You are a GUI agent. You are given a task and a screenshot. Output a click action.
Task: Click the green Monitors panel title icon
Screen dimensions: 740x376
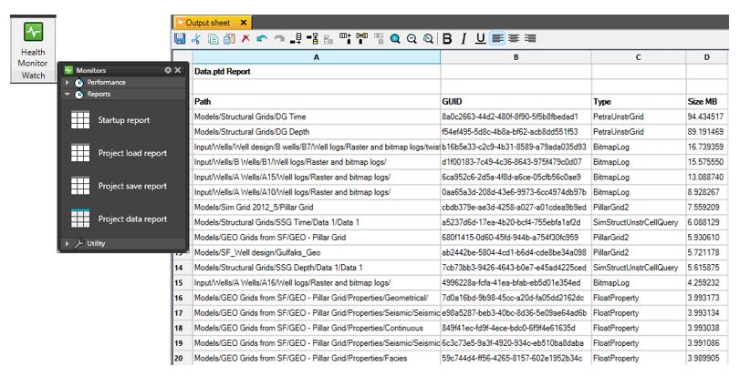pos(69,70)
